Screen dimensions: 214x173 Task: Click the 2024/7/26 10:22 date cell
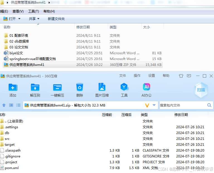point(89,65)
